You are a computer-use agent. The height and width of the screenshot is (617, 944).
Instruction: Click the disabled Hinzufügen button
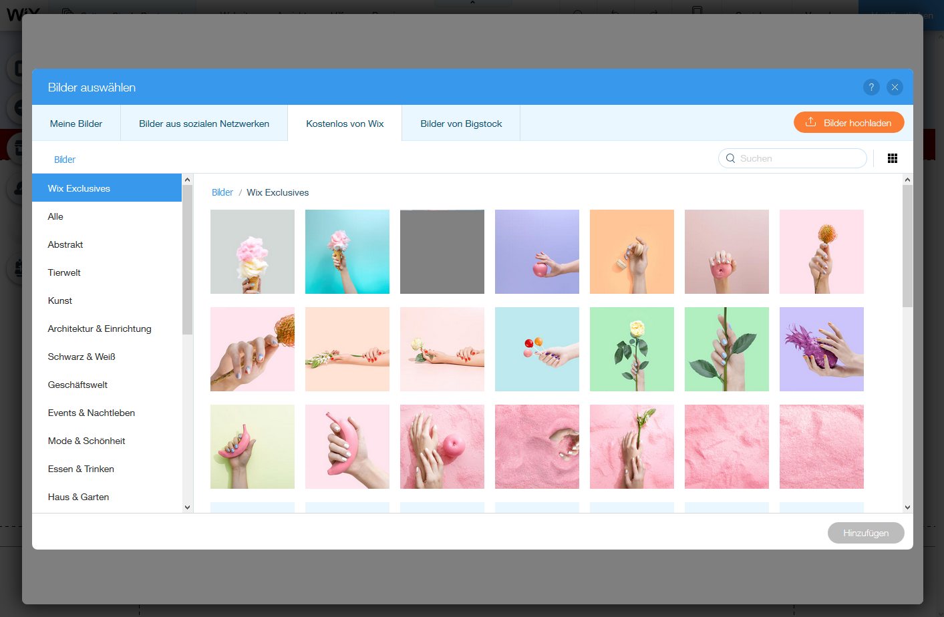click(866, 533)
